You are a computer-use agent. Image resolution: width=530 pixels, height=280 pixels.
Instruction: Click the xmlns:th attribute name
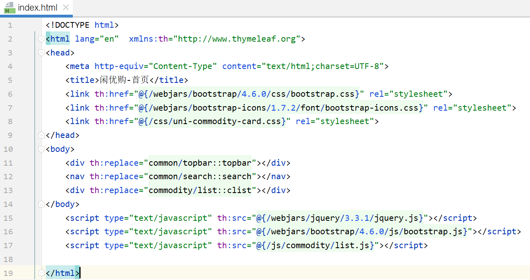(x=148, y=39)
